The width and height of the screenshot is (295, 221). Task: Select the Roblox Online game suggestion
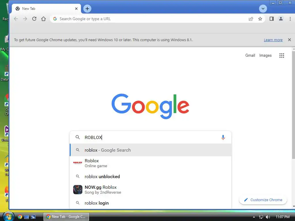coord(150,163)
